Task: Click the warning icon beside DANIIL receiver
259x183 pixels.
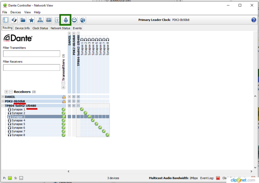Action: (x=64, y=97)
